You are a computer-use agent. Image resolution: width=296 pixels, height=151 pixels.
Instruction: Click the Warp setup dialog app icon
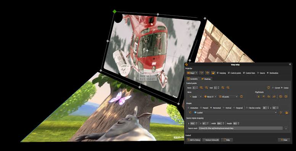click(x=186, y=64)
